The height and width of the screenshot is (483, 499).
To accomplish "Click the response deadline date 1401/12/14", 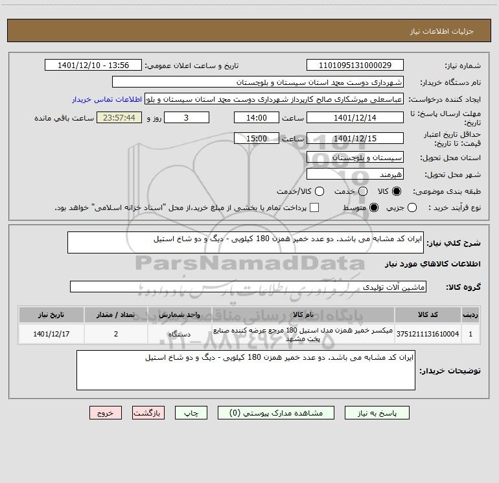I will click(x=355, y=117).
